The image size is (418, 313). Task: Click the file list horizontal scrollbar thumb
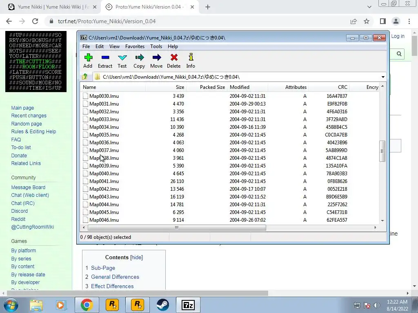click(x=177, y=227)
